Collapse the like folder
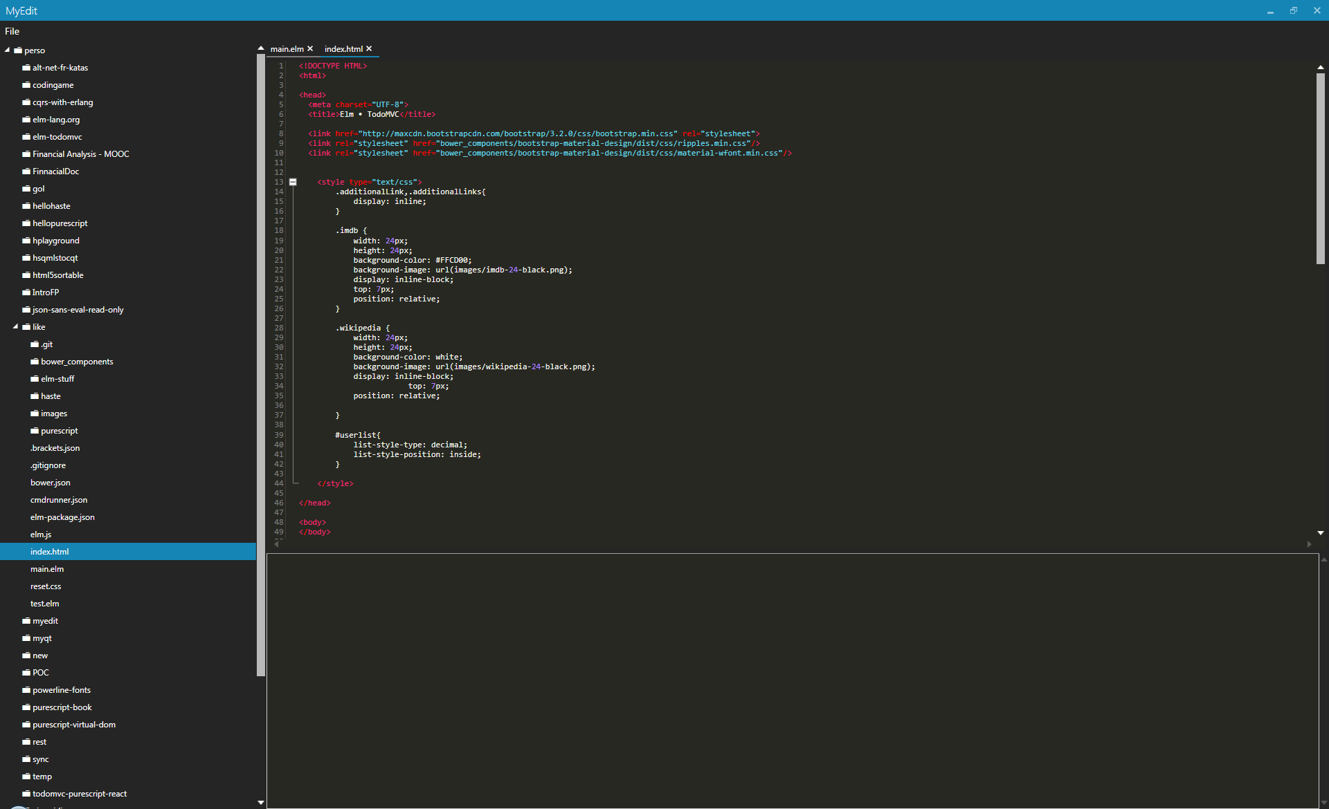 click(15, 326)
